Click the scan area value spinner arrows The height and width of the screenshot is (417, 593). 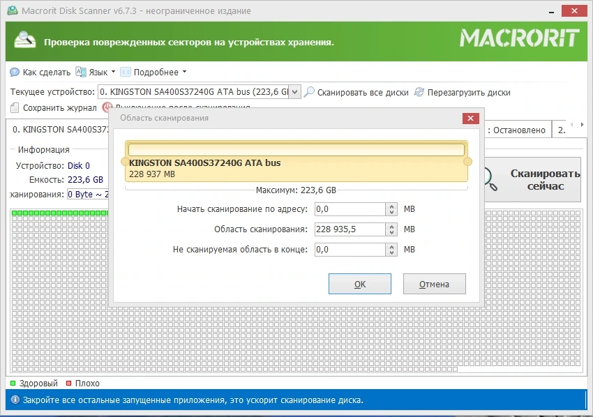(x=391, y=229)
